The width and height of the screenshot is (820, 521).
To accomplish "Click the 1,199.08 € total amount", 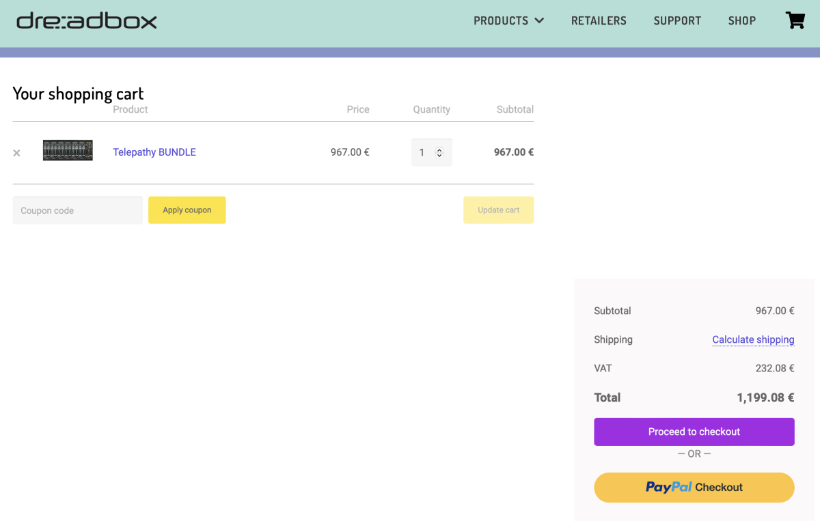I will click(x=765, y=397).
